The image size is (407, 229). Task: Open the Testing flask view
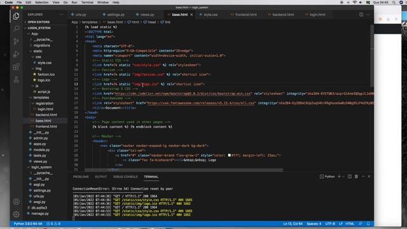16,80
